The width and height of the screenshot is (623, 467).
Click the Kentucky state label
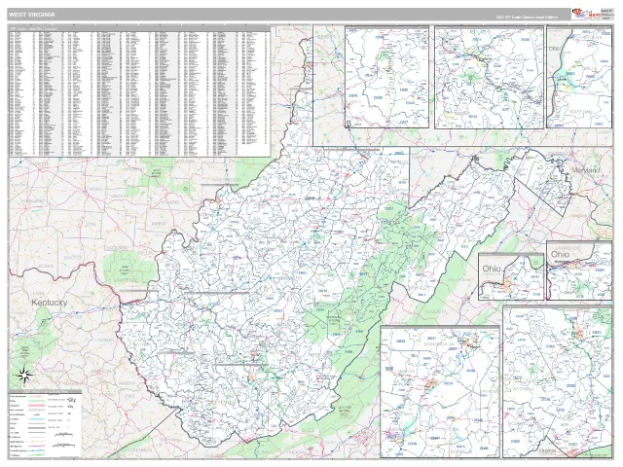(x=50, y=303)
